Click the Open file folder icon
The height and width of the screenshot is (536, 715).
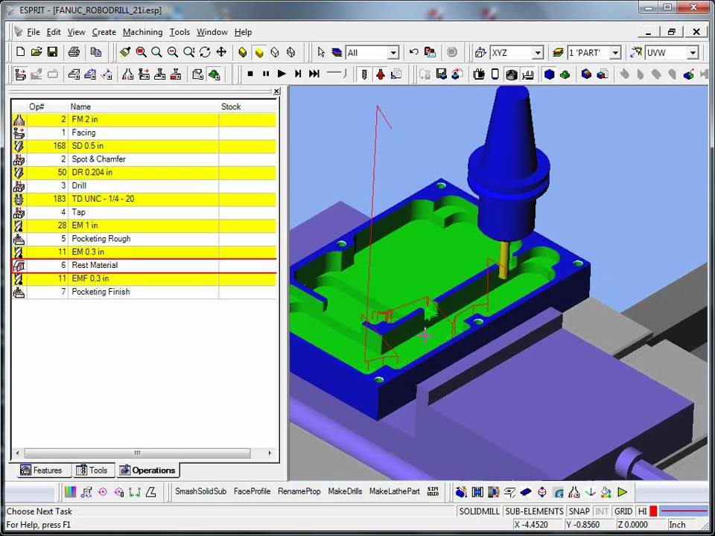[x=36, y=52]
